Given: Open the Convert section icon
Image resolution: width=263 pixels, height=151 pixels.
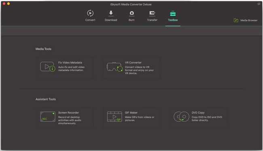Looking at the screenshot, I should pos(90,13).
